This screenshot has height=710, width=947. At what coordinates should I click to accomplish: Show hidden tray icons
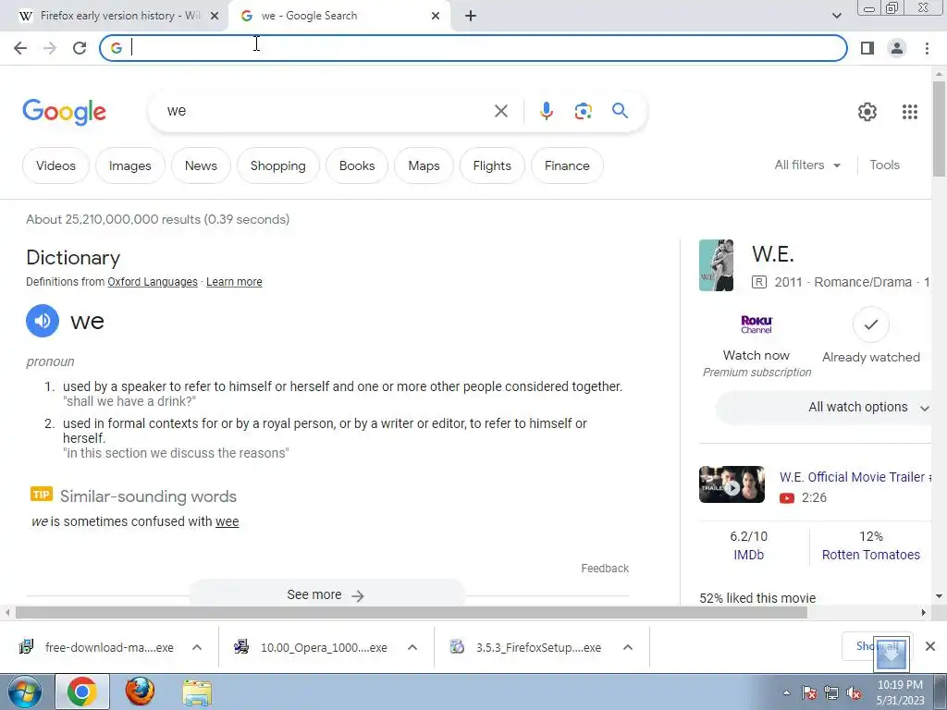click(x=786, y=693)
